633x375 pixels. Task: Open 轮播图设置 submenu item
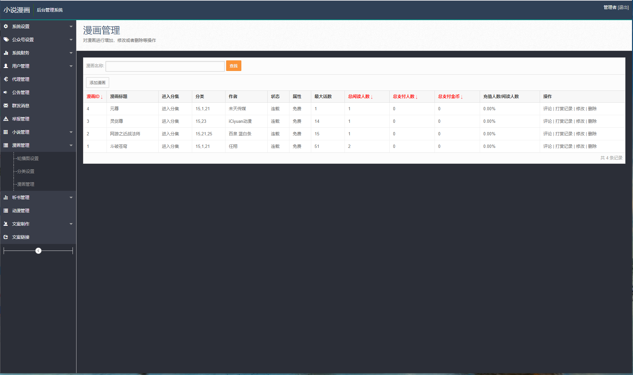point(28,158)
